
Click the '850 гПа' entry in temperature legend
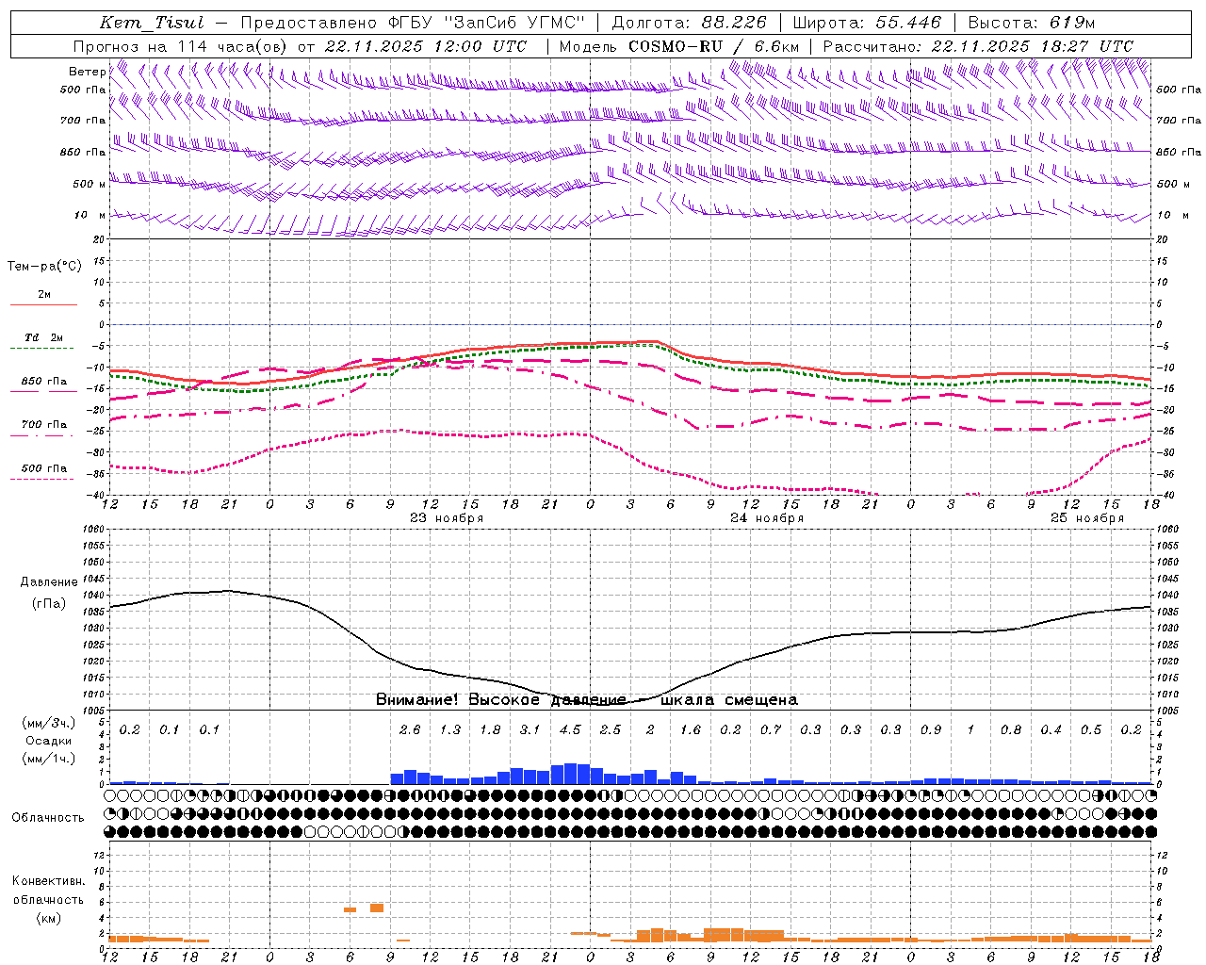coord(44,382)
